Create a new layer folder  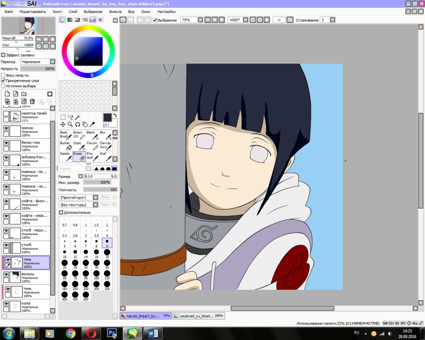tap(24, 94)
